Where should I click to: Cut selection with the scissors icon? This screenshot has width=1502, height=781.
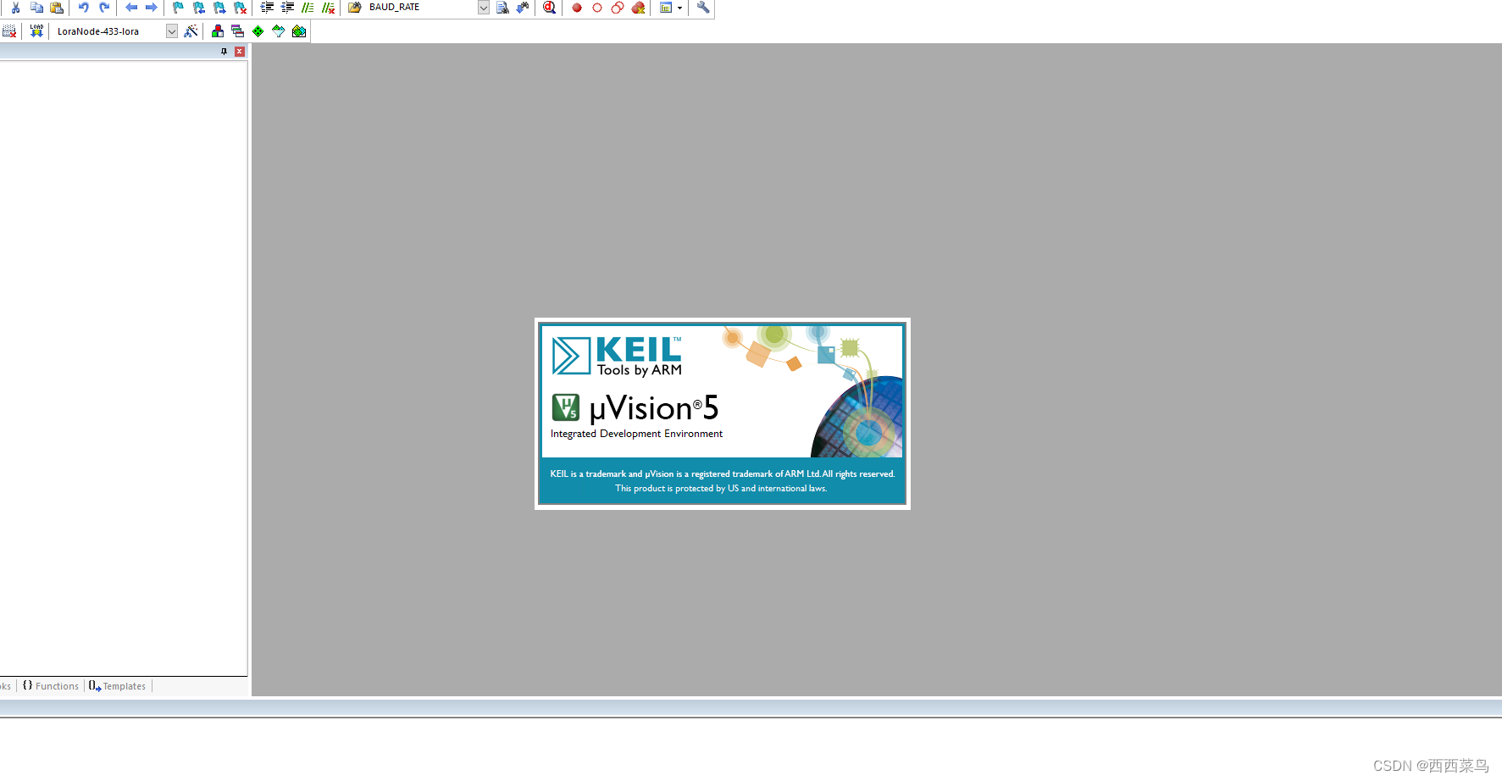[15, 8]
